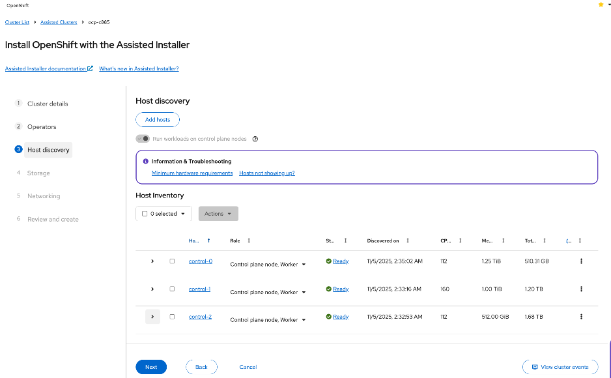
Task: Open kebab menu for host control-0
Action: click(x=581, y=261)
